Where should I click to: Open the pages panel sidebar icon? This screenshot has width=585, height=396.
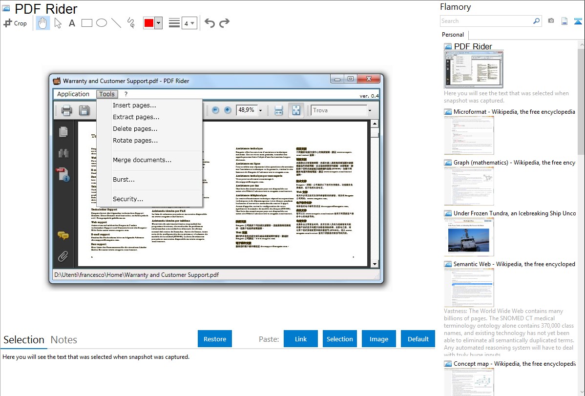[63, 131]
